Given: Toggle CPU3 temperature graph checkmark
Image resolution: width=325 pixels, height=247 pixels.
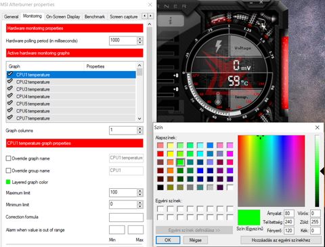Looking at the screenshot, I should pos(10,89).
